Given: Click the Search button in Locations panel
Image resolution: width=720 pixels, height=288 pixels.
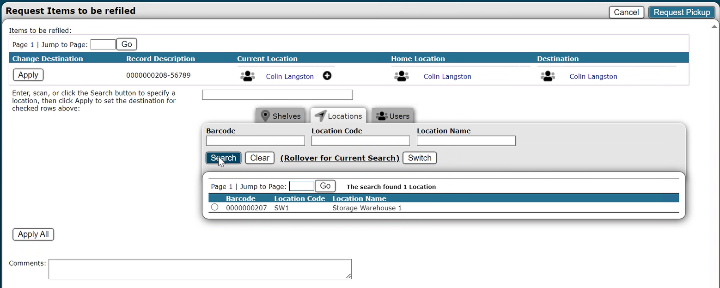Looking at the screenshot, I should click(223, 158).
